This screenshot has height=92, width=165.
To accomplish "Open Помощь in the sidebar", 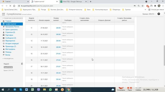I will (x=8, y=52).
